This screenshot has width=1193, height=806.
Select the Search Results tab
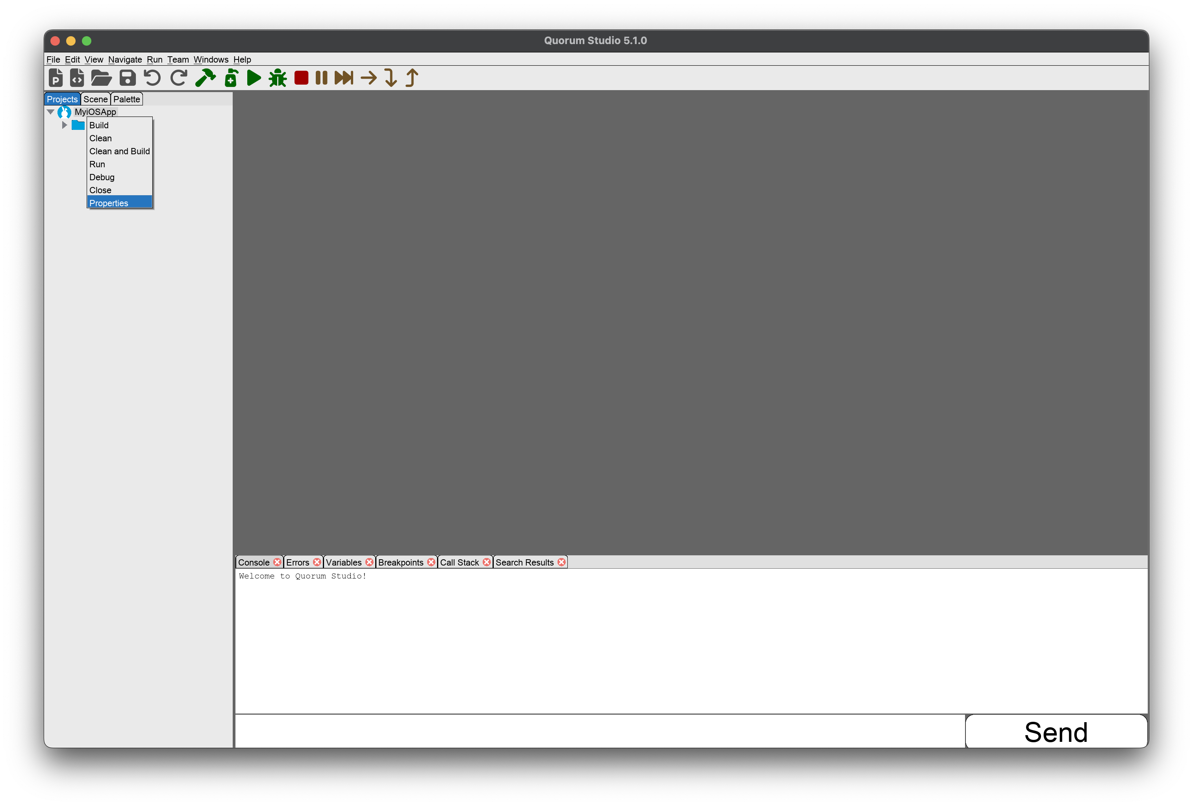click(524, 562)
